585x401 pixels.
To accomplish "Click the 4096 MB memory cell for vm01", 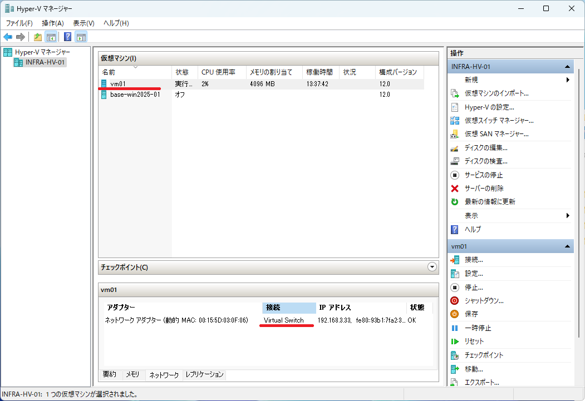I will (262, 84).
